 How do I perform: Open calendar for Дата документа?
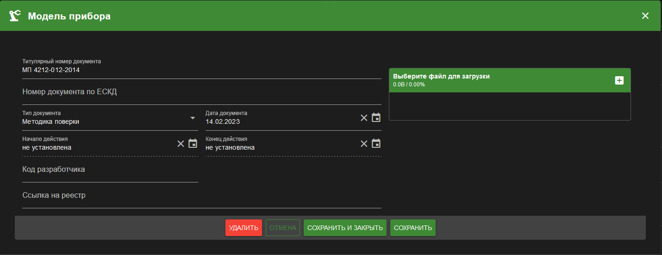coord(376,118)
